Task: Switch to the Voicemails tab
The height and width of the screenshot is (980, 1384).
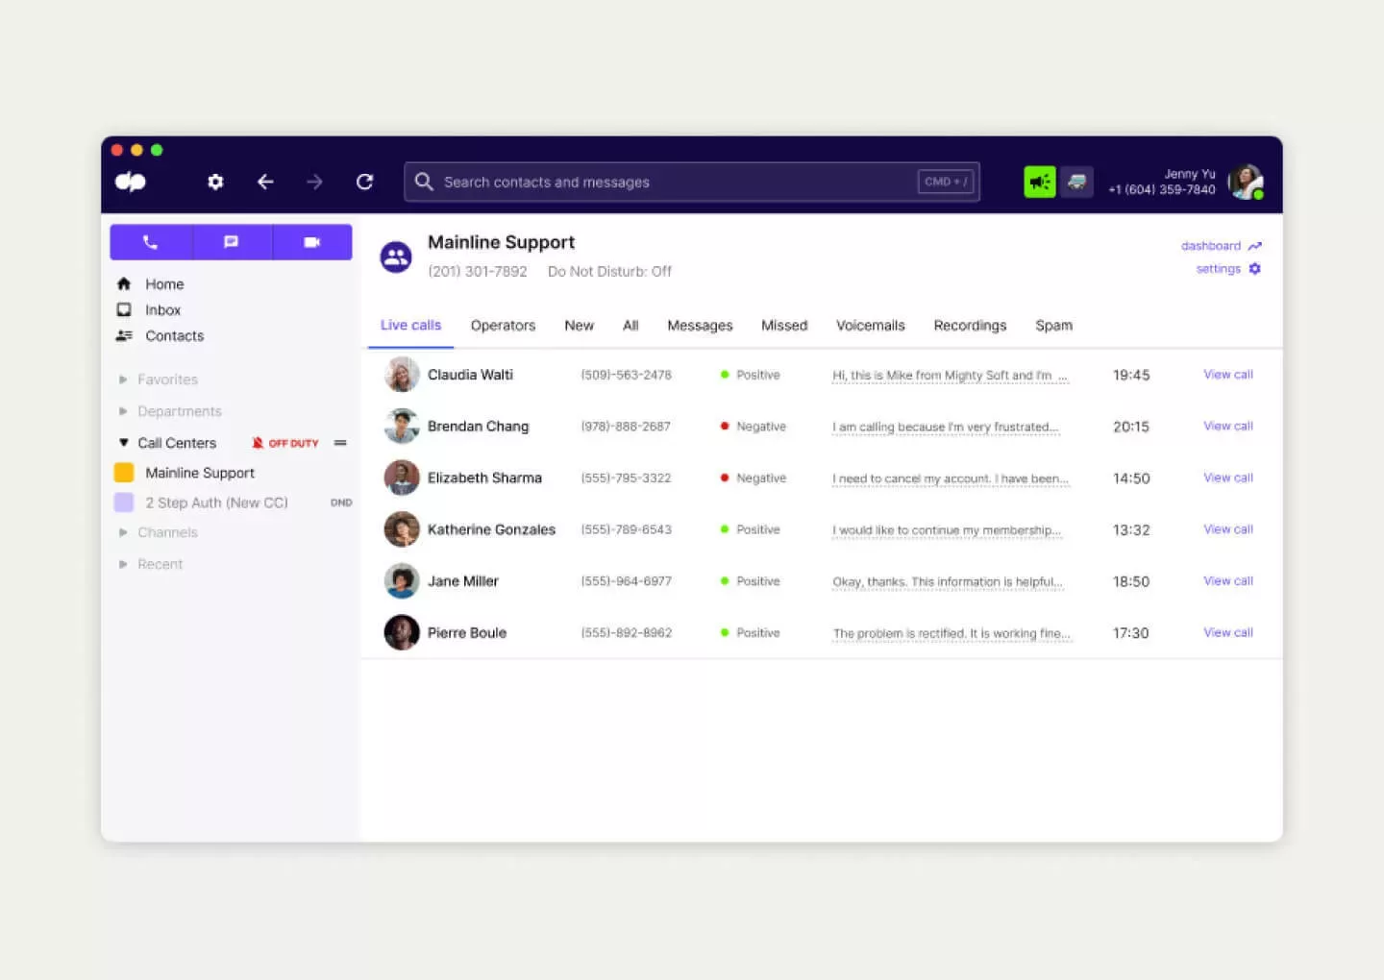Action: tap(870, 325)
